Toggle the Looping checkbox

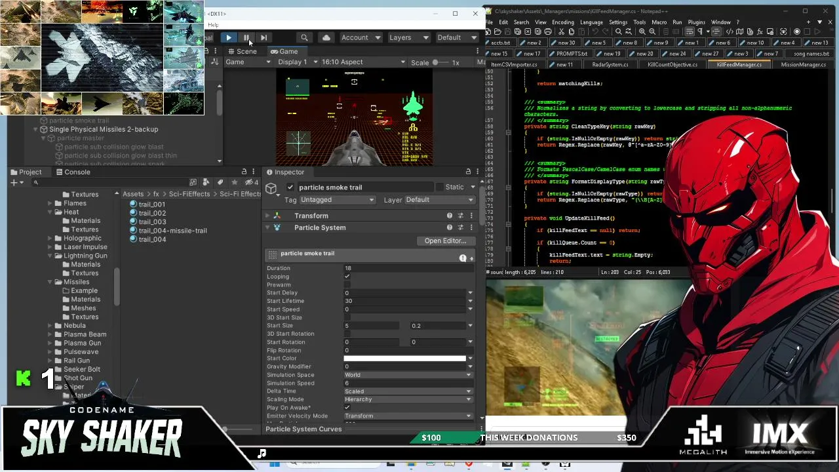tap(347, 277)
